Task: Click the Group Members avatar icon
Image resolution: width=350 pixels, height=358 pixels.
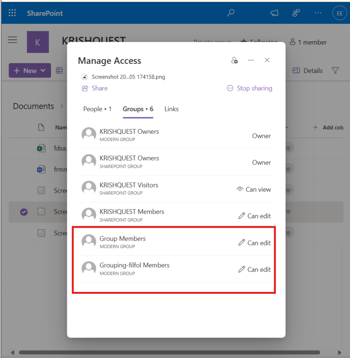Action: pos(89,242)
